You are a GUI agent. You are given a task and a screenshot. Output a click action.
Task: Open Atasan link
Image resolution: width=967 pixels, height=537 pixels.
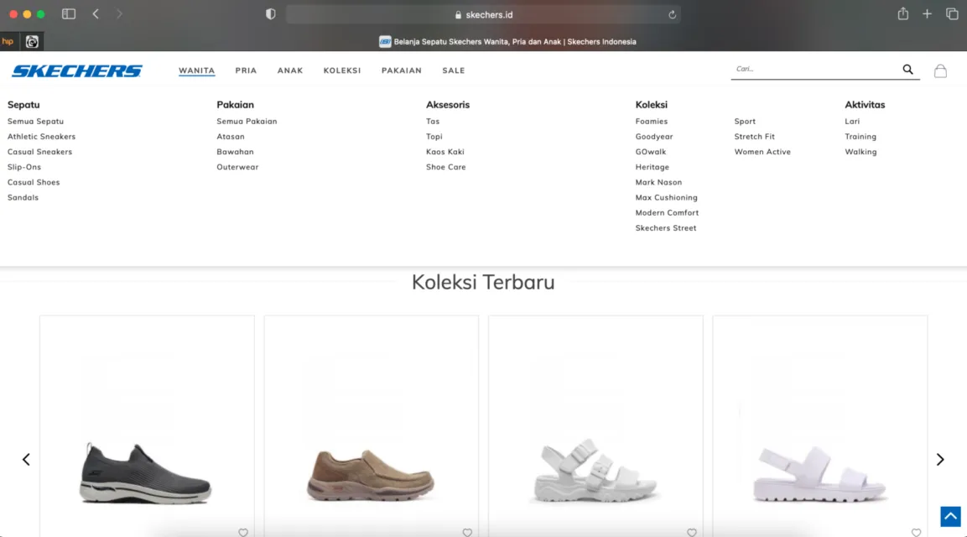[231, 137]
